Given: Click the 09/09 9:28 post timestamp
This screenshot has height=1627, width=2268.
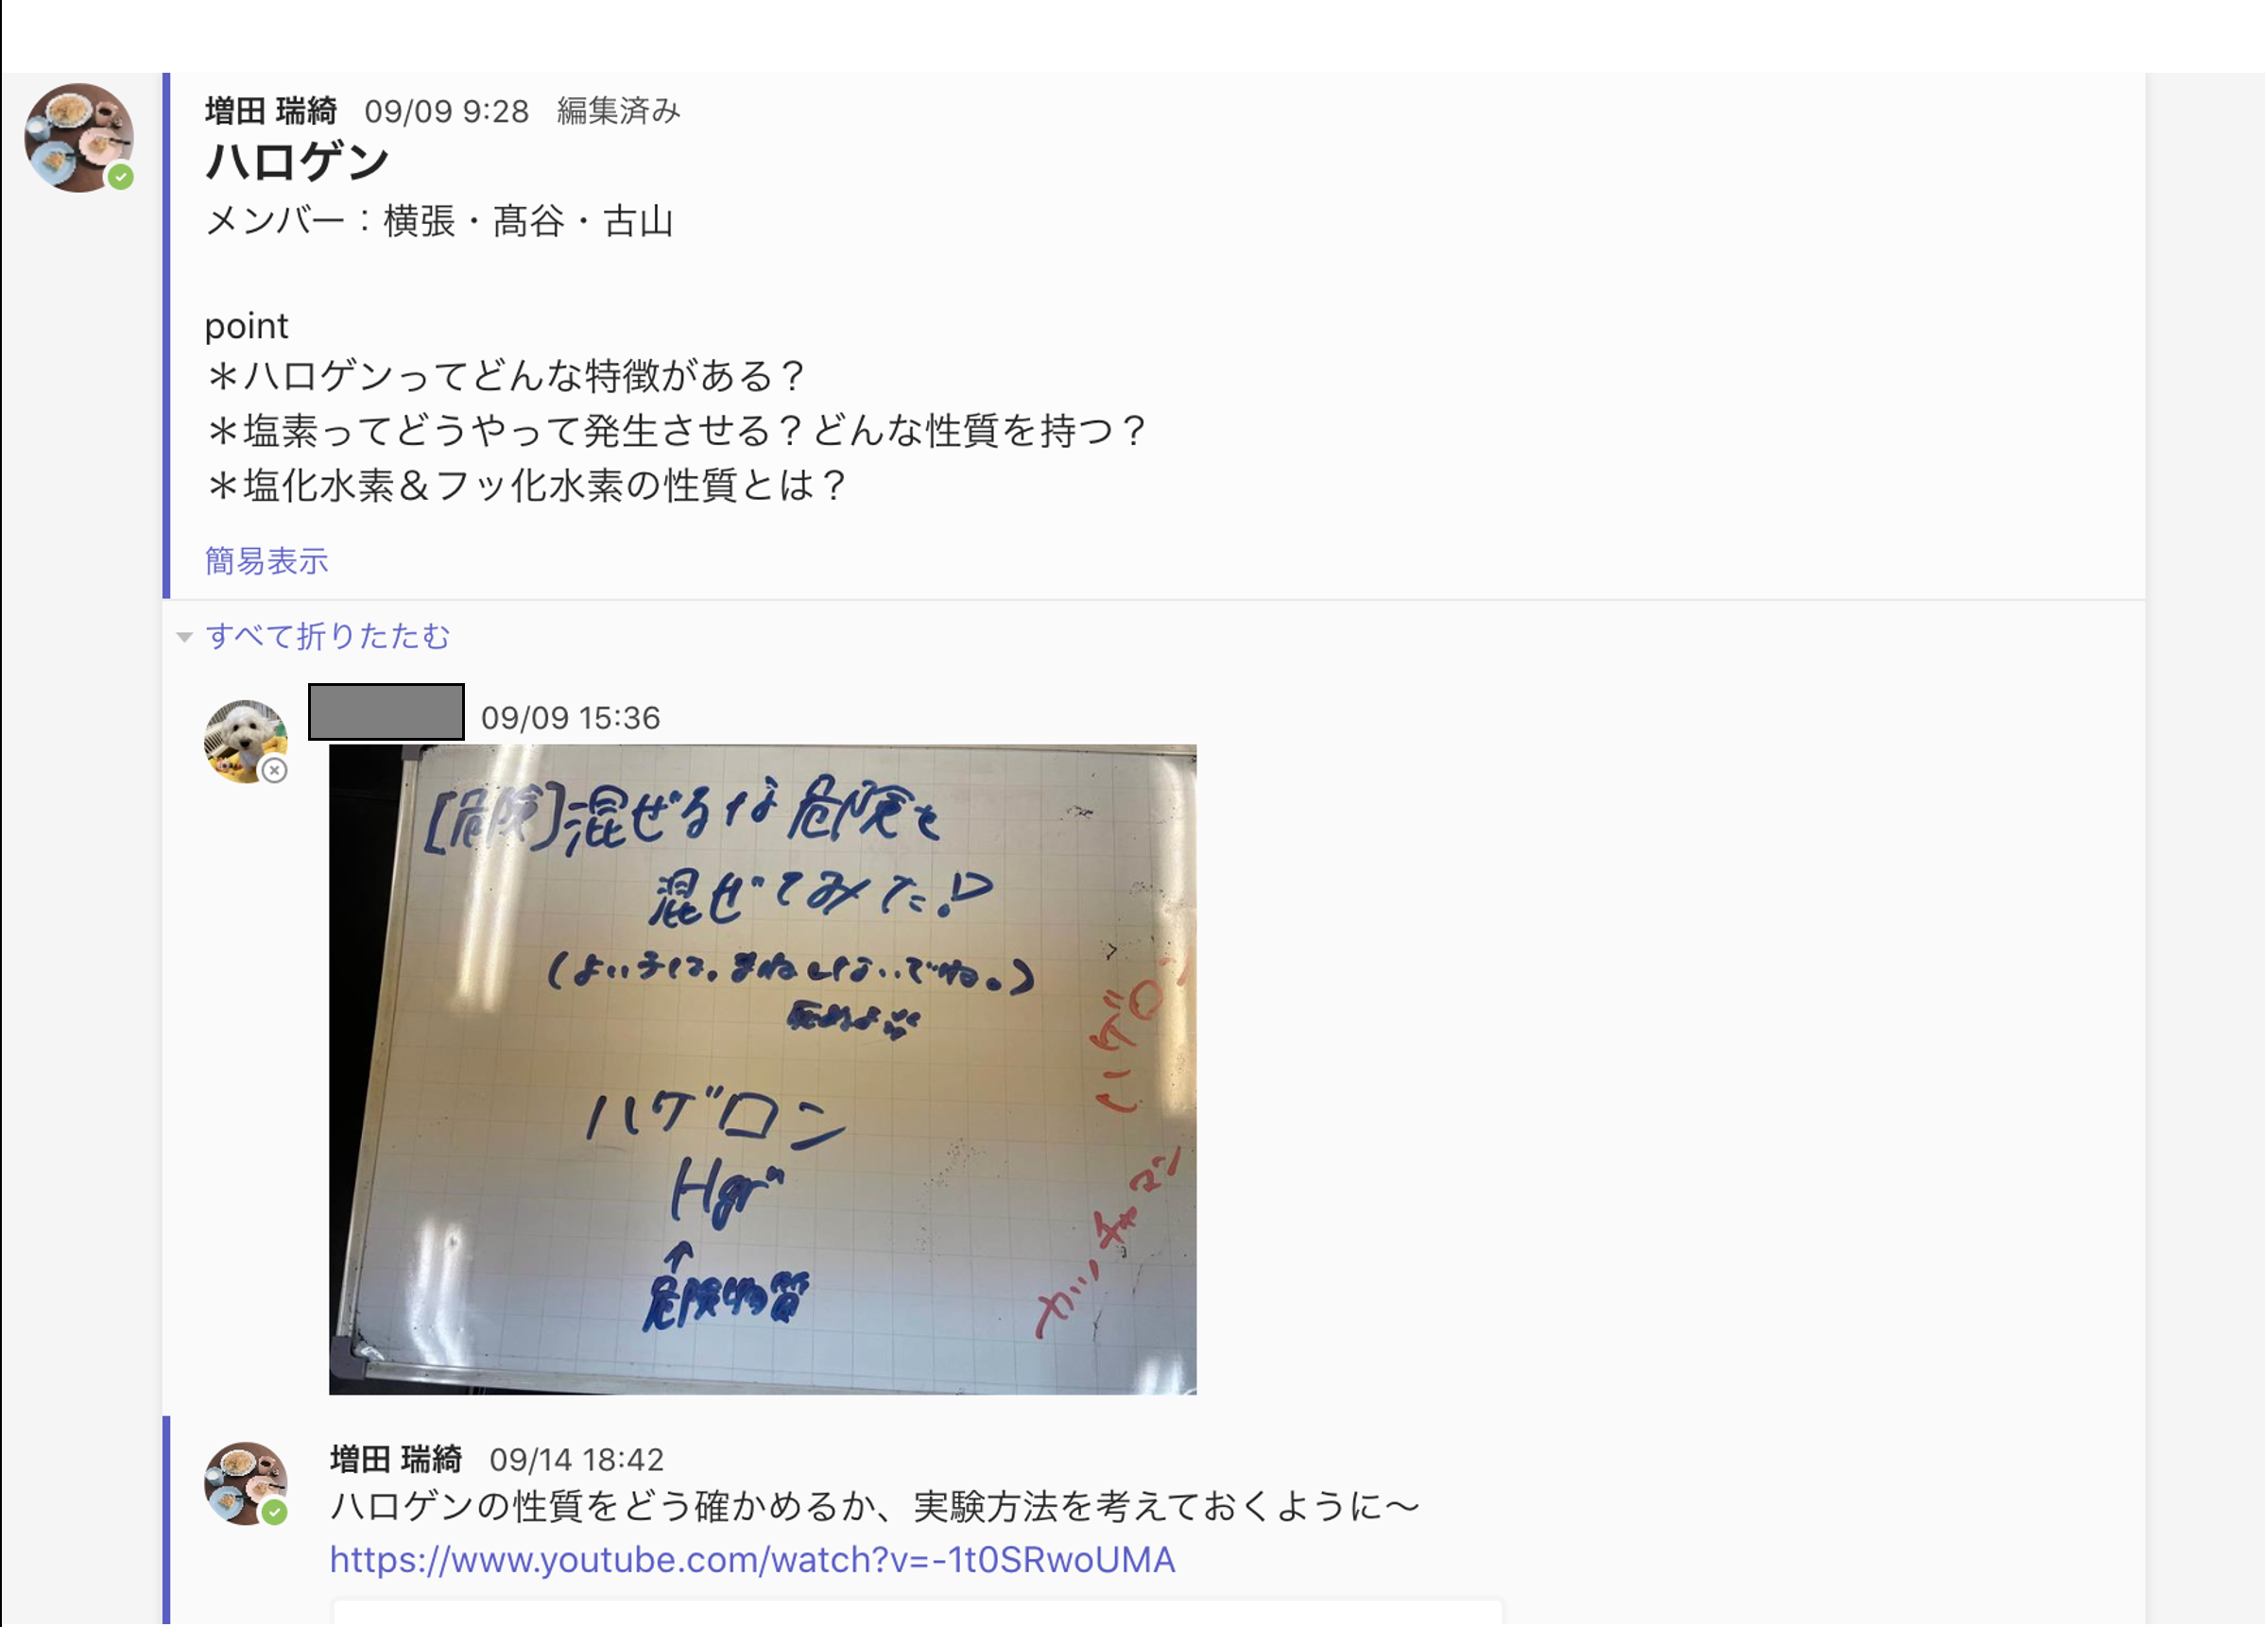Looking at the screenshot, I should coord(447,111).
